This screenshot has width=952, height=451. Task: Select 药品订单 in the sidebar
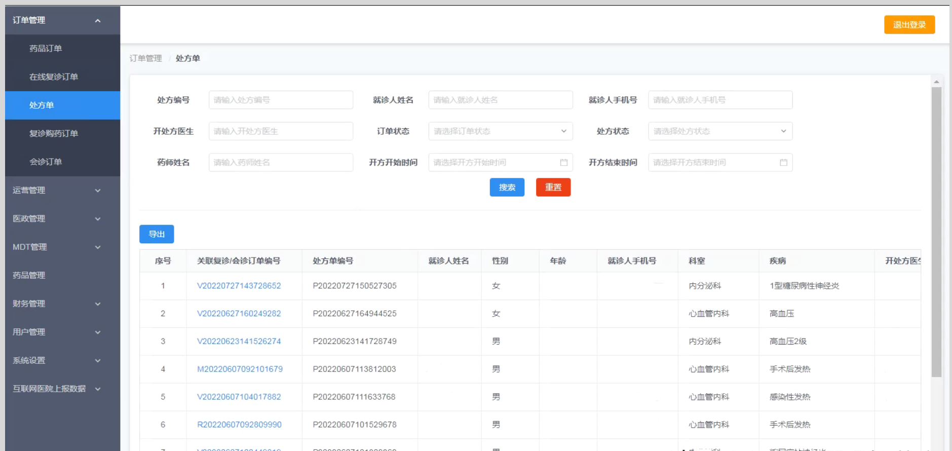click(x=46, y=49)
